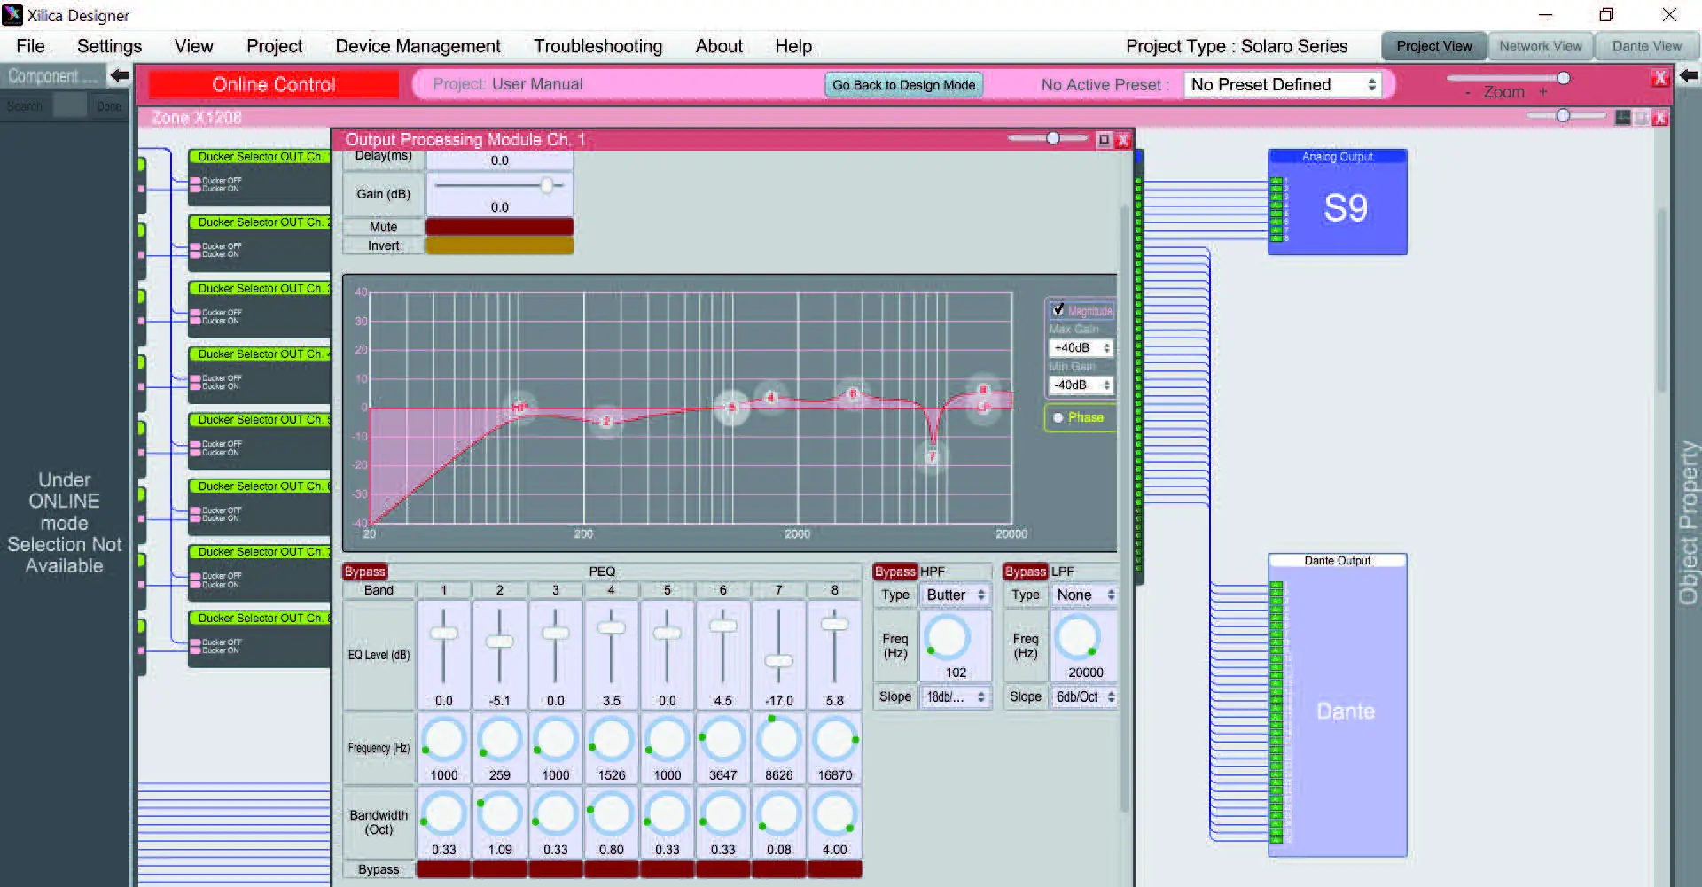Click the meter icon in Zone X1208 header
Screen dimensions: 1702x887
click(x=1622, y=118)
